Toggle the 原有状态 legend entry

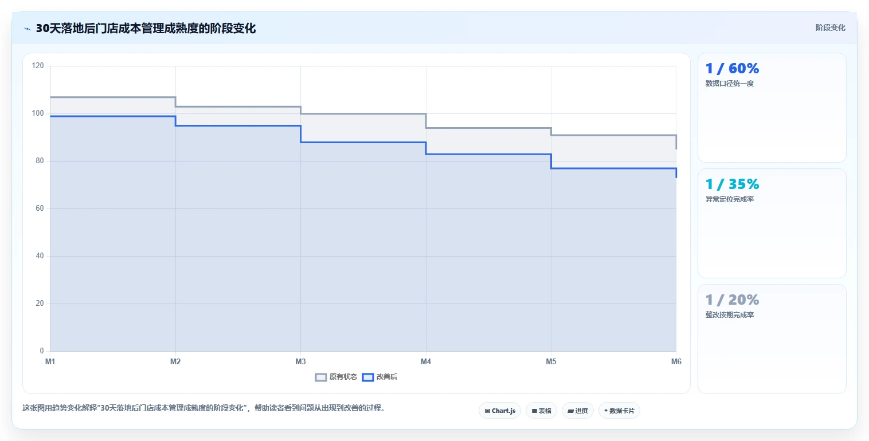coord(336,377)
